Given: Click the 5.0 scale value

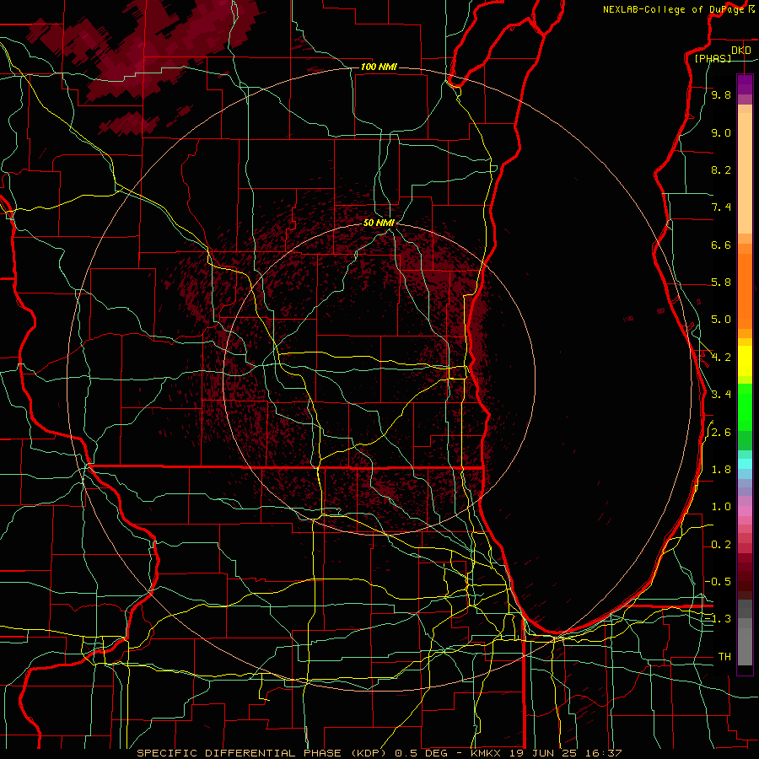Looking at the screenshot, I should pyautogui.click(x=721, y=320).
